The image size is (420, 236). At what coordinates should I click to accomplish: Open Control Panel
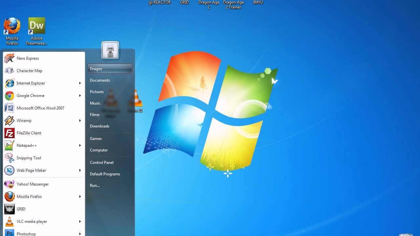[110, 163]
